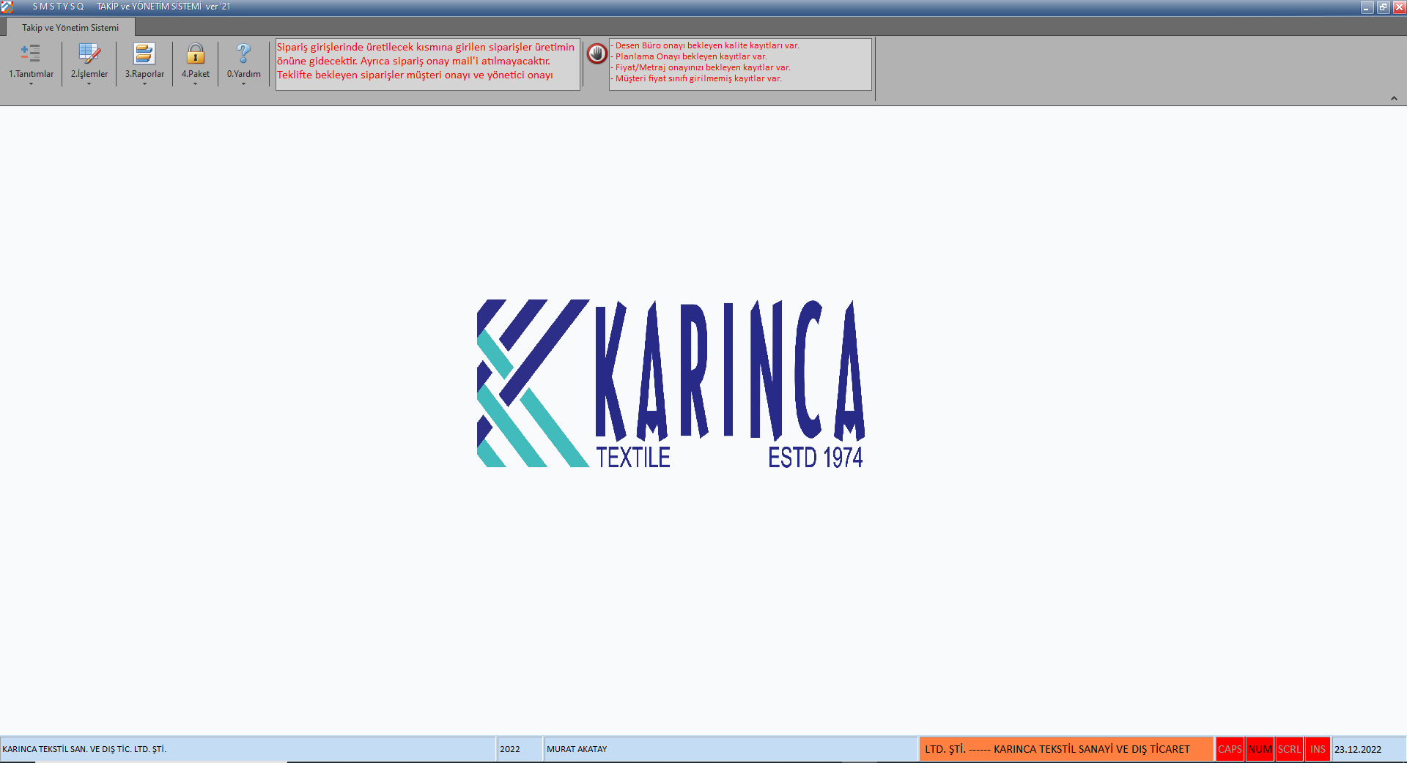Select the Takip ve Yönetim Sistemi tab
The image size is (1407, 763).
pyautogui.click(x=70, y=28)
